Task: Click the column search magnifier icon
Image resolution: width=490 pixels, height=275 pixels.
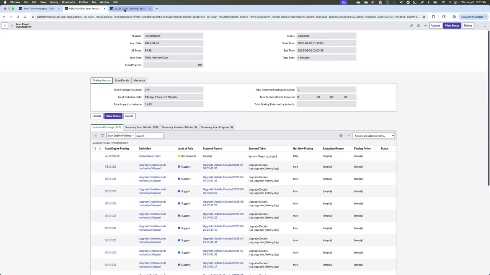Action: pos(100,149)
